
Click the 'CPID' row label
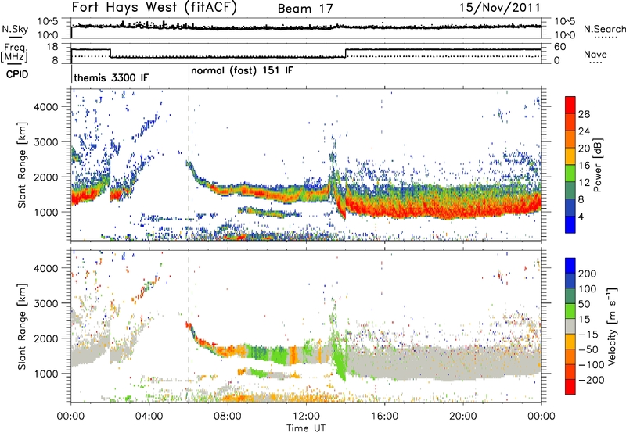tap(17, 74)
